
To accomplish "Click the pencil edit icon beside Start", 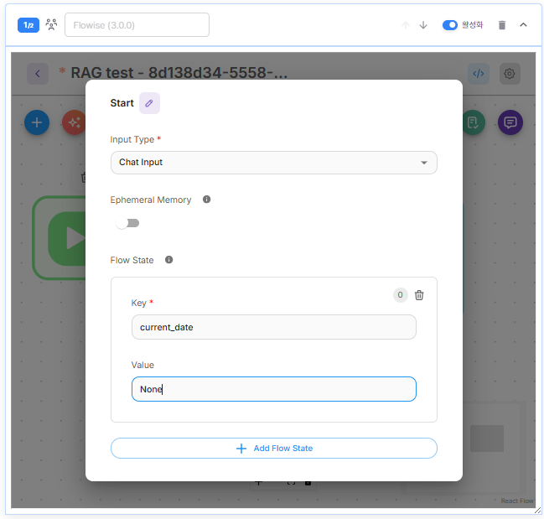I will tap(149, 103).
